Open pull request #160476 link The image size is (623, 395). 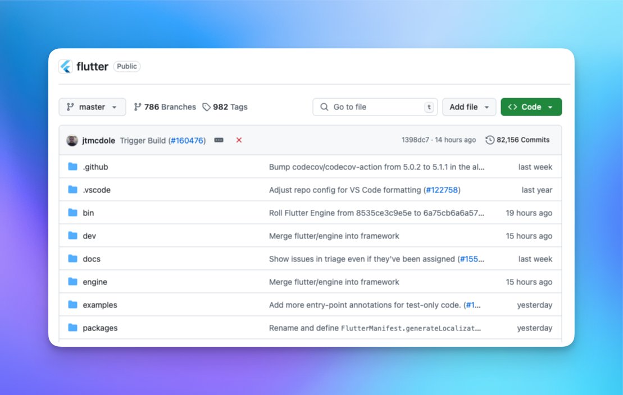click(x=187, y=140)
